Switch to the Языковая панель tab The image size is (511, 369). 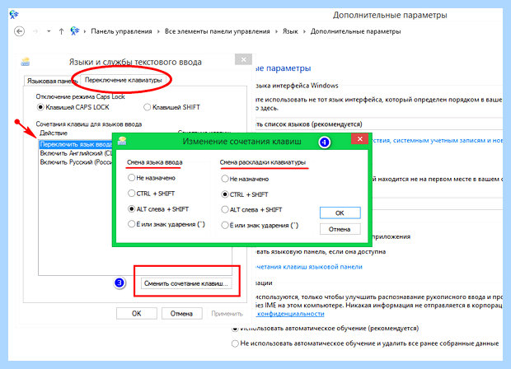click(x=51, y=81)
